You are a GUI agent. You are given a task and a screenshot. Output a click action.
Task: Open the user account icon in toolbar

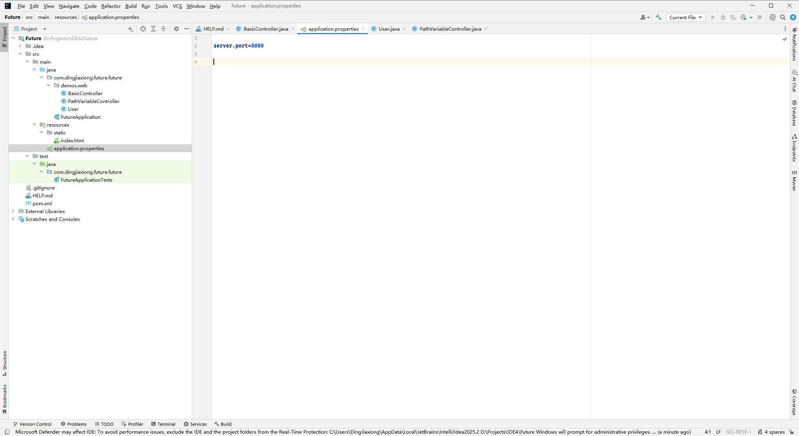tap(645, 17)
